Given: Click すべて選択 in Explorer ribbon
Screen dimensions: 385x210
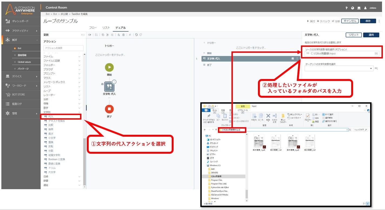Looking at the screenshot, I should click(328, 114).
